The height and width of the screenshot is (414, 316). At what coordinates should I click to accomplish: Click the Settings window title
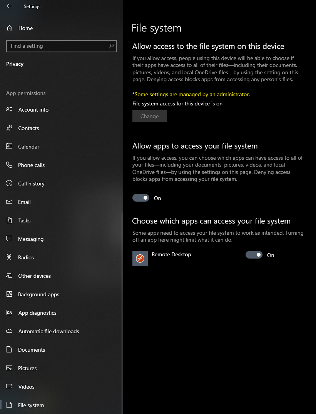click(32, 6)
